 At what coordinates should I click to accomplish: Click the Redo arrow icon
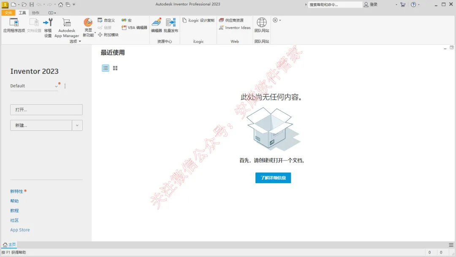click(x=50, y=5)
